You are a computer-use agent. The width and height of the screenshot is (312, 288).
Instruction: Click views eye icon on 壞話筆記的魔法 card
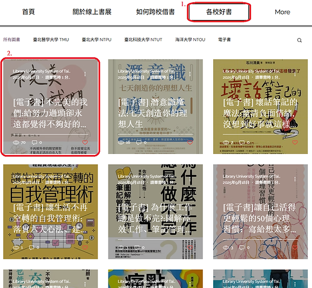[x=226, y=143]
